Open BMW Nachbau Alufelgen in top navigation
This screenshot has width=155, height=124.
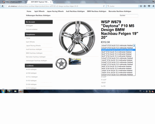click(x=96, y=11)
